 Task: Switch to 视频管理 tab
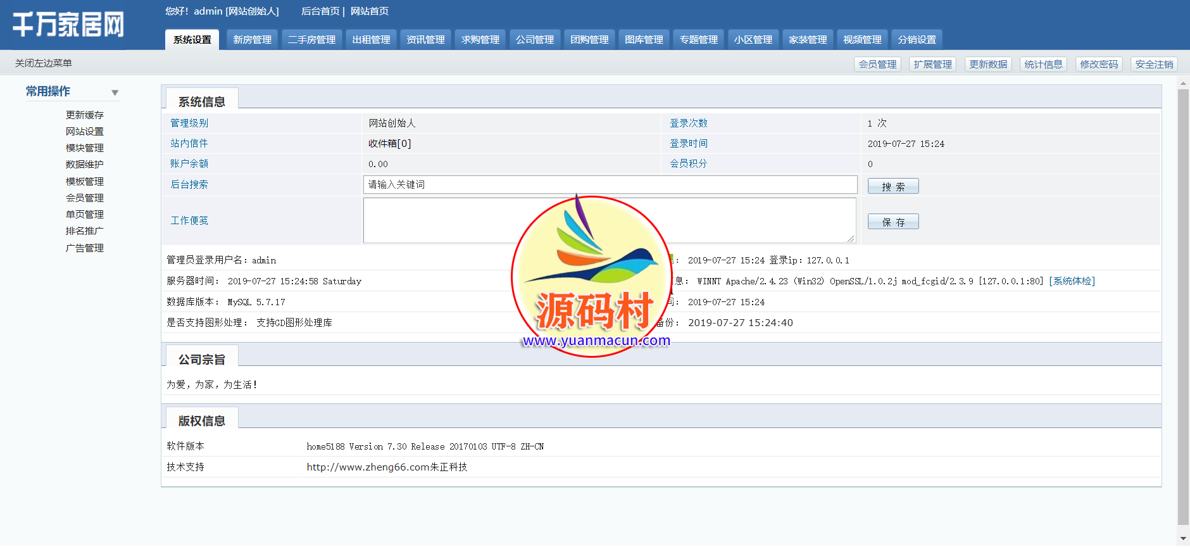click(862, 40)
